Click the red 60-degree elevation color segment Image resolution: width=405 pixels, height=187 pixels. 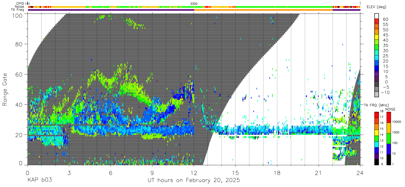[x=377, y=21]
